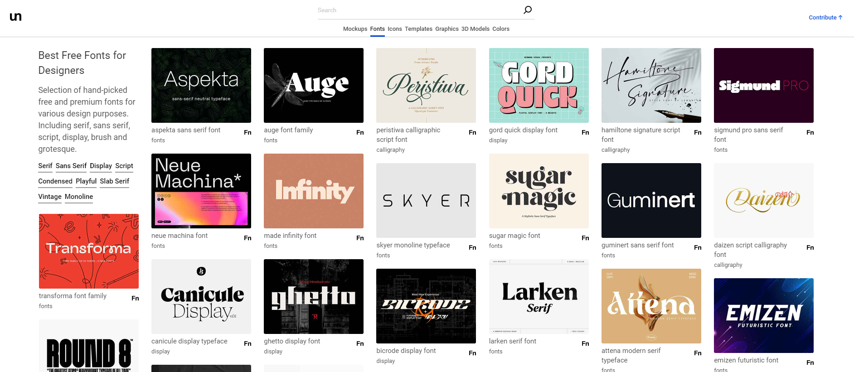Open the Mockups tab
The height and width of the screenshot is (372, 854).
(355, 29)
